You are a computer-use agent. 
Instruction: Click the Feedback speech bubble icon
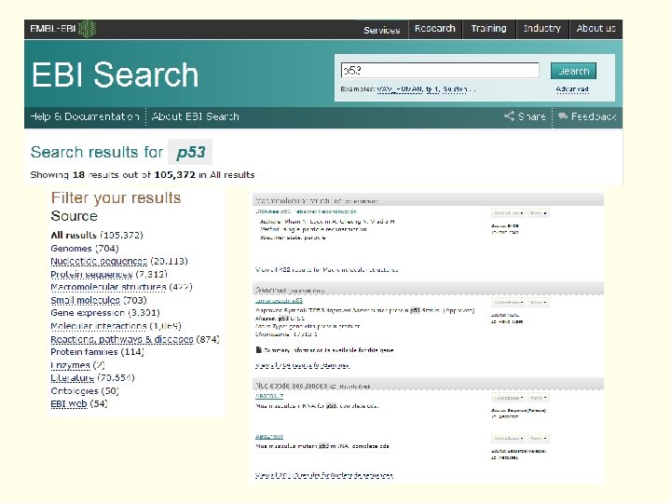(563, 116)
